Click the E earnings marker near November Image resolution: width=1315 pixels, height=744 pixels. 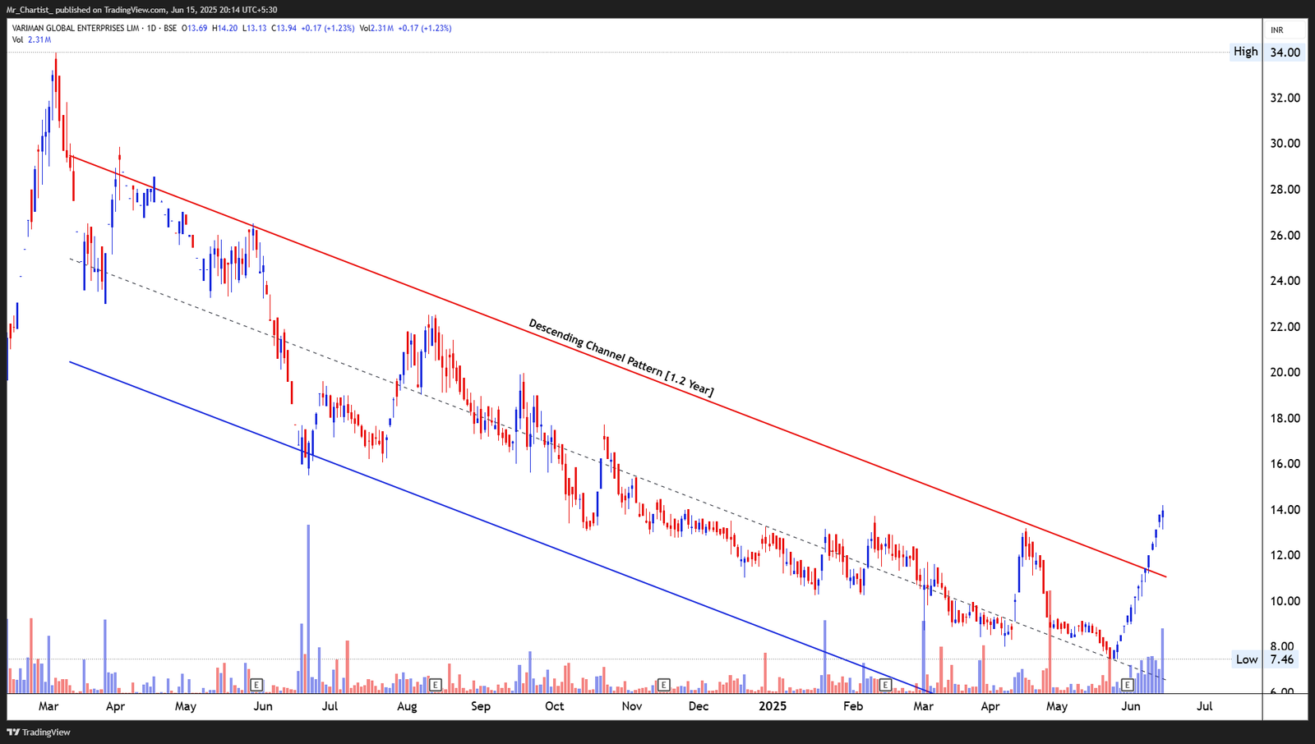[662, 683]
